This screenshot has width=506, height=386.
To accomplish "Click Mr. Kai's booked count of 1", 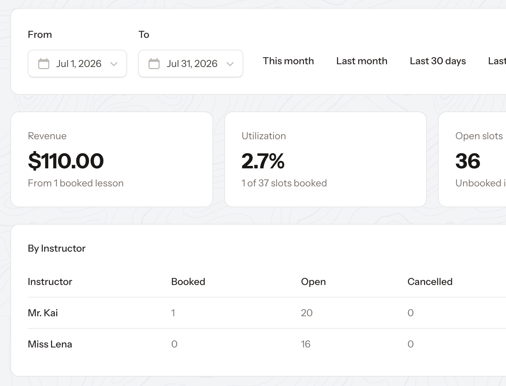I will 173,313.
